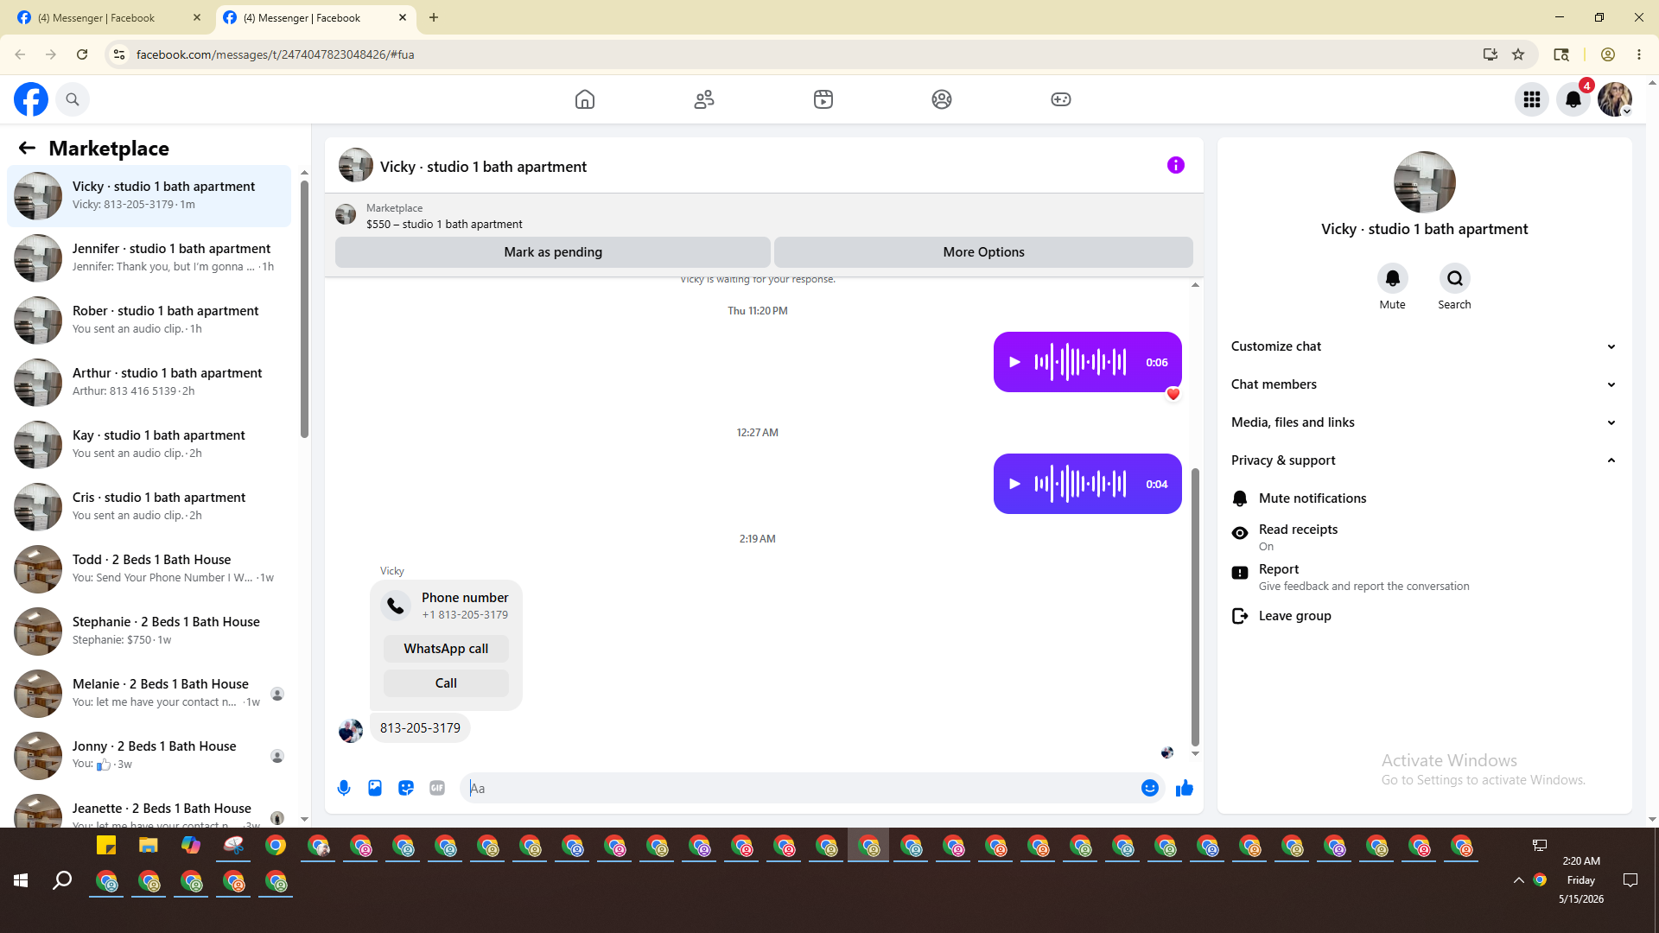Screen dimensions: 1659x933
Task: Reload the Facebook page
Action: click(x=82, y=54)
